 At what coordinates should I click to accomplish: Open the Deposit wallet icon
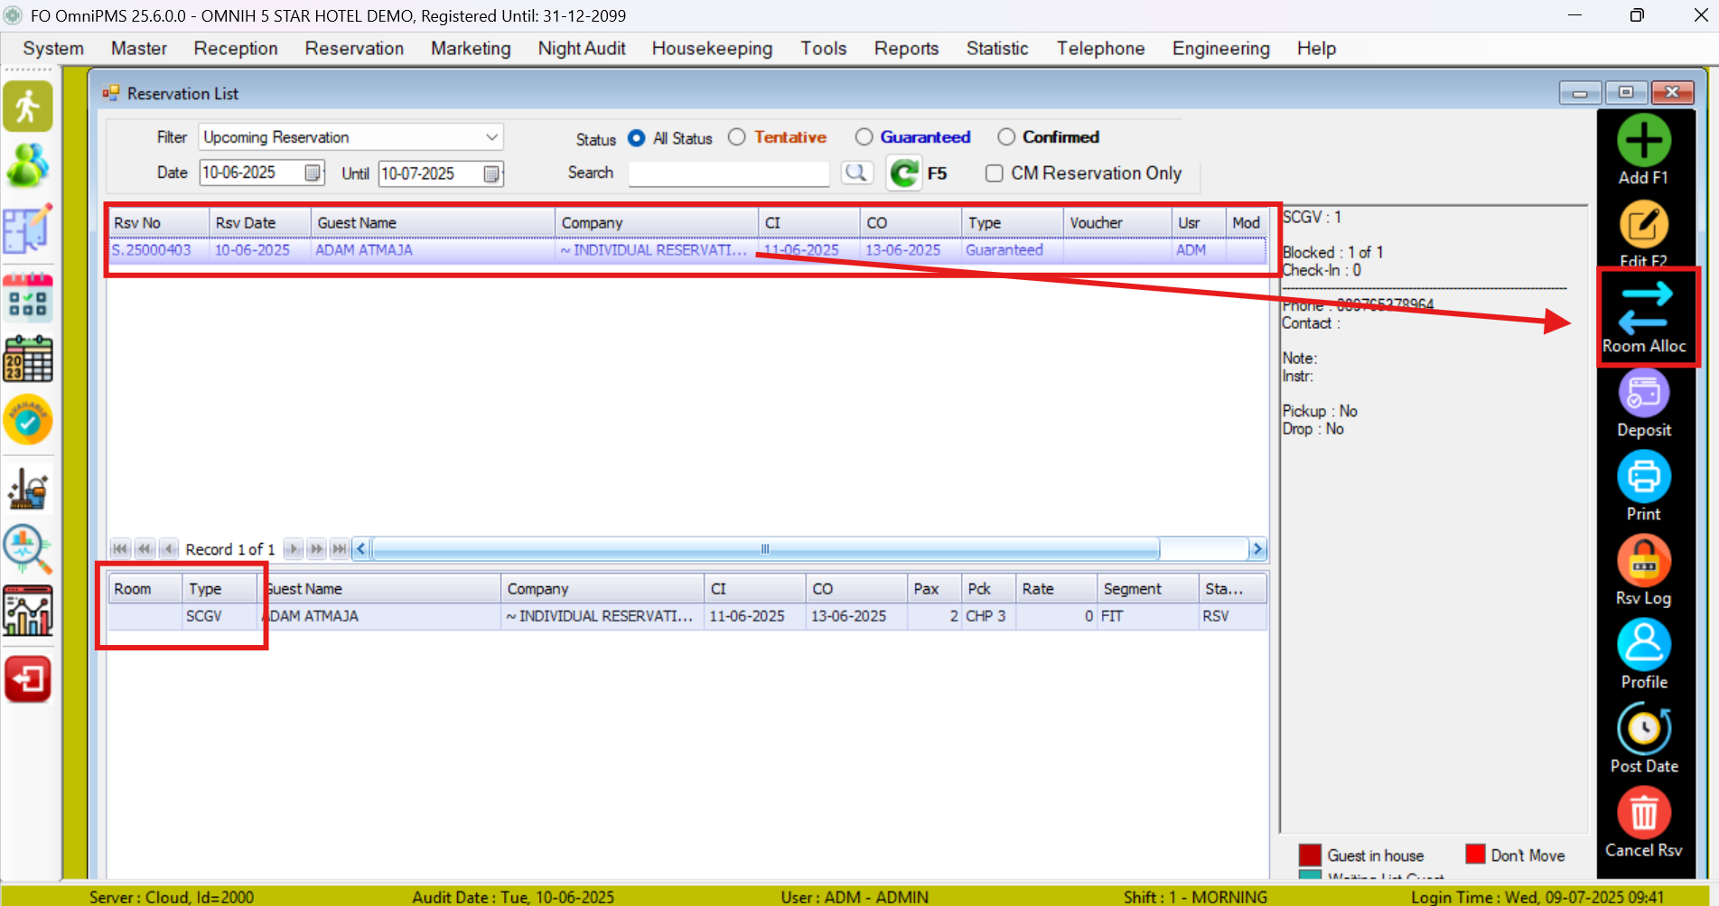click(1643, 393)
